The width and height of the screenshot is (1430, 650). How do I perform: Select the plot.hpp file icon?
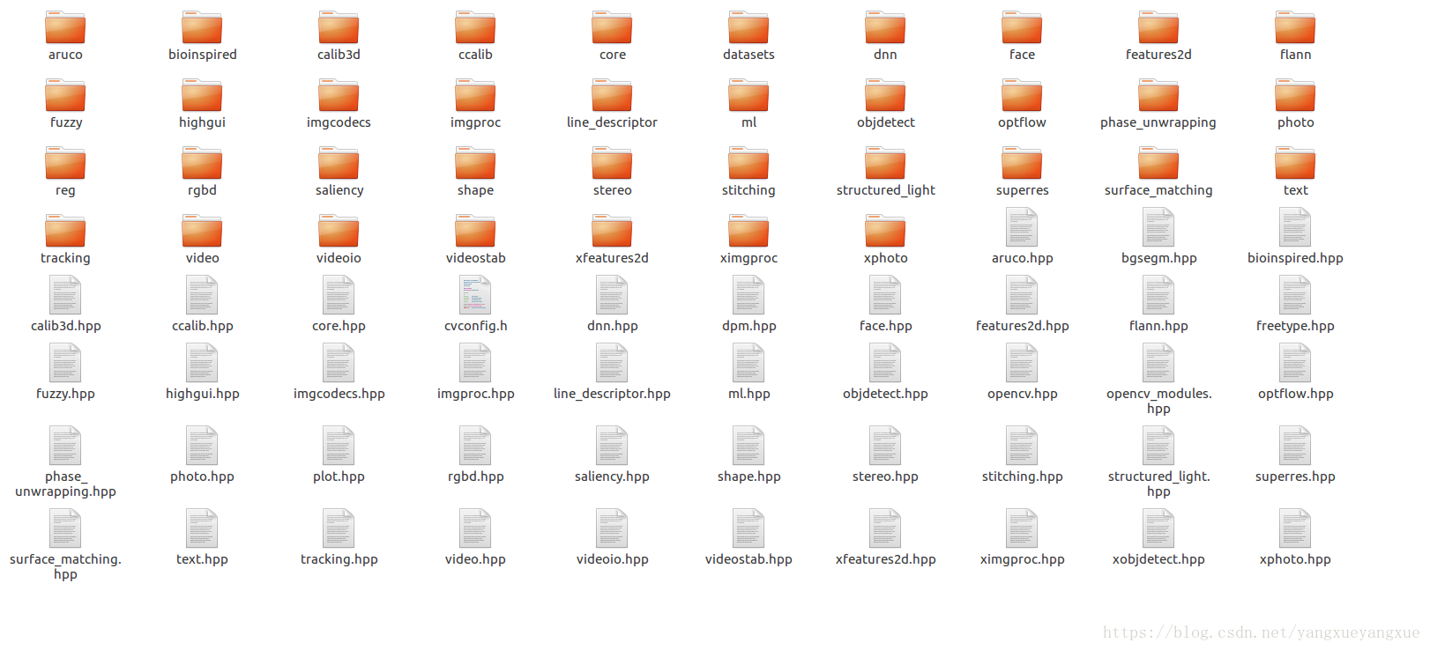[339, 446]
